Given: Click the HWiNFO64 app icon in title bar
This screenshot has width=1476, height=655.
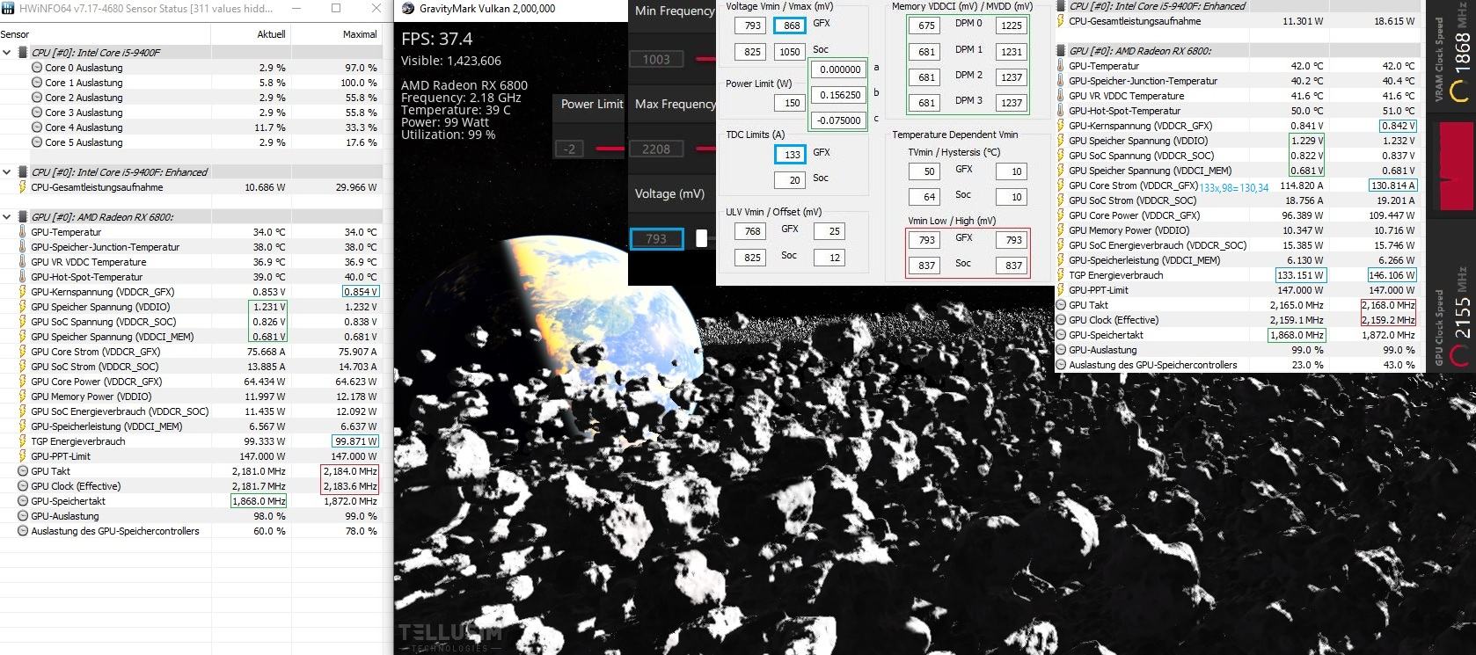Looking at the screenshot, I should [9, 8].
